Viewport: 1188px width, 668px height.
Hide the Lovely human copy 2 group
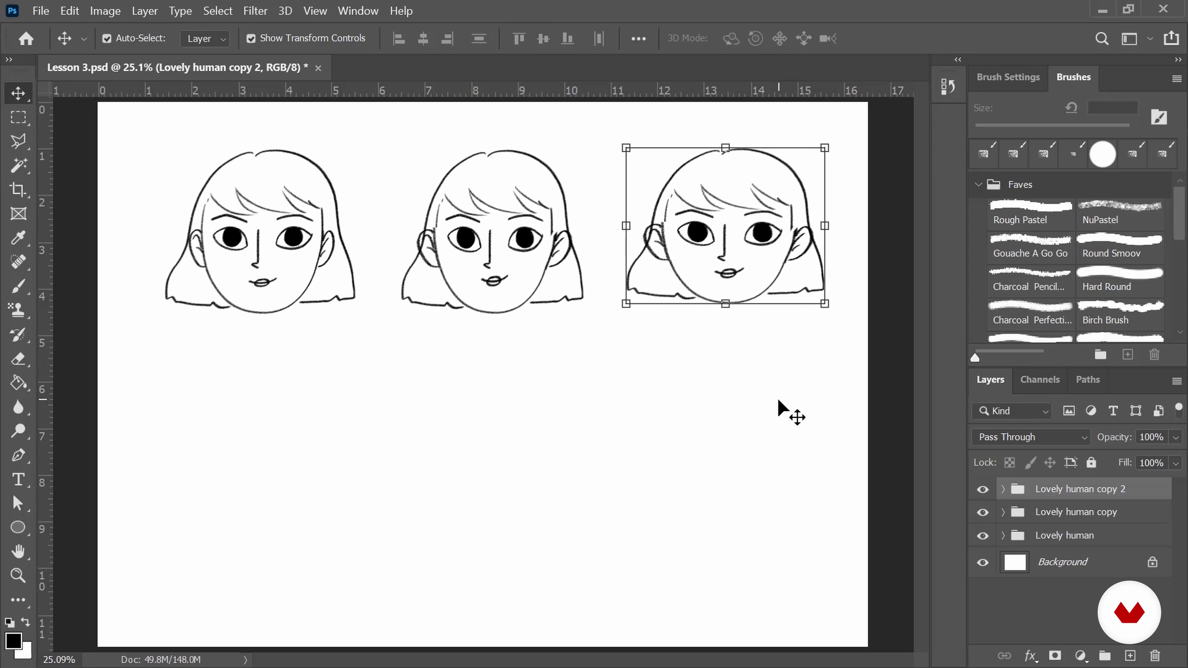(983, 489)
